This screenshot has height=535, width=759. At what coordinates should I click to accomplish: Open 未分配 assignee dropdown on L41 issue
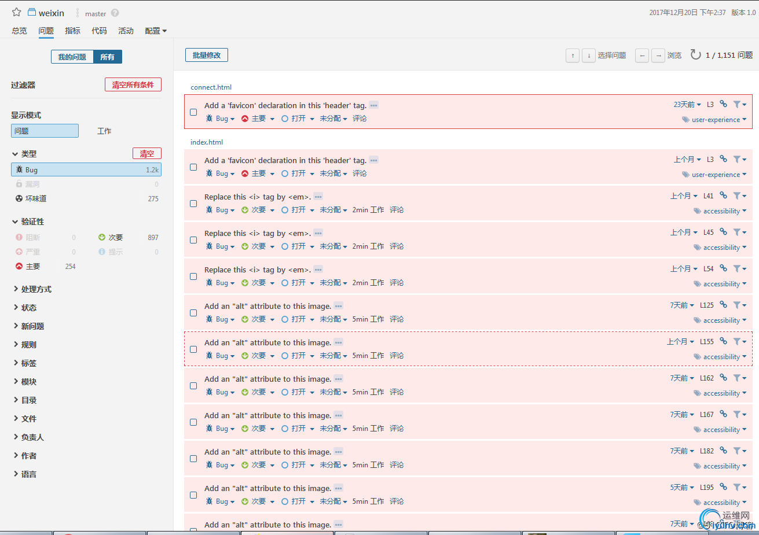point(333,210)
